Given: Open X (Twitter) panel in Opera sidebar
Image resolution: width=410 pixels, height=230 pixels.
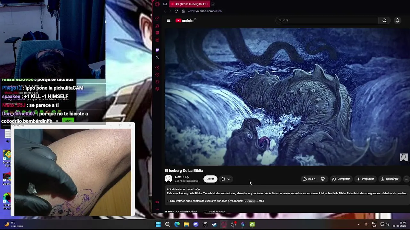Looking at the screenshot, I should coord(157,57).
